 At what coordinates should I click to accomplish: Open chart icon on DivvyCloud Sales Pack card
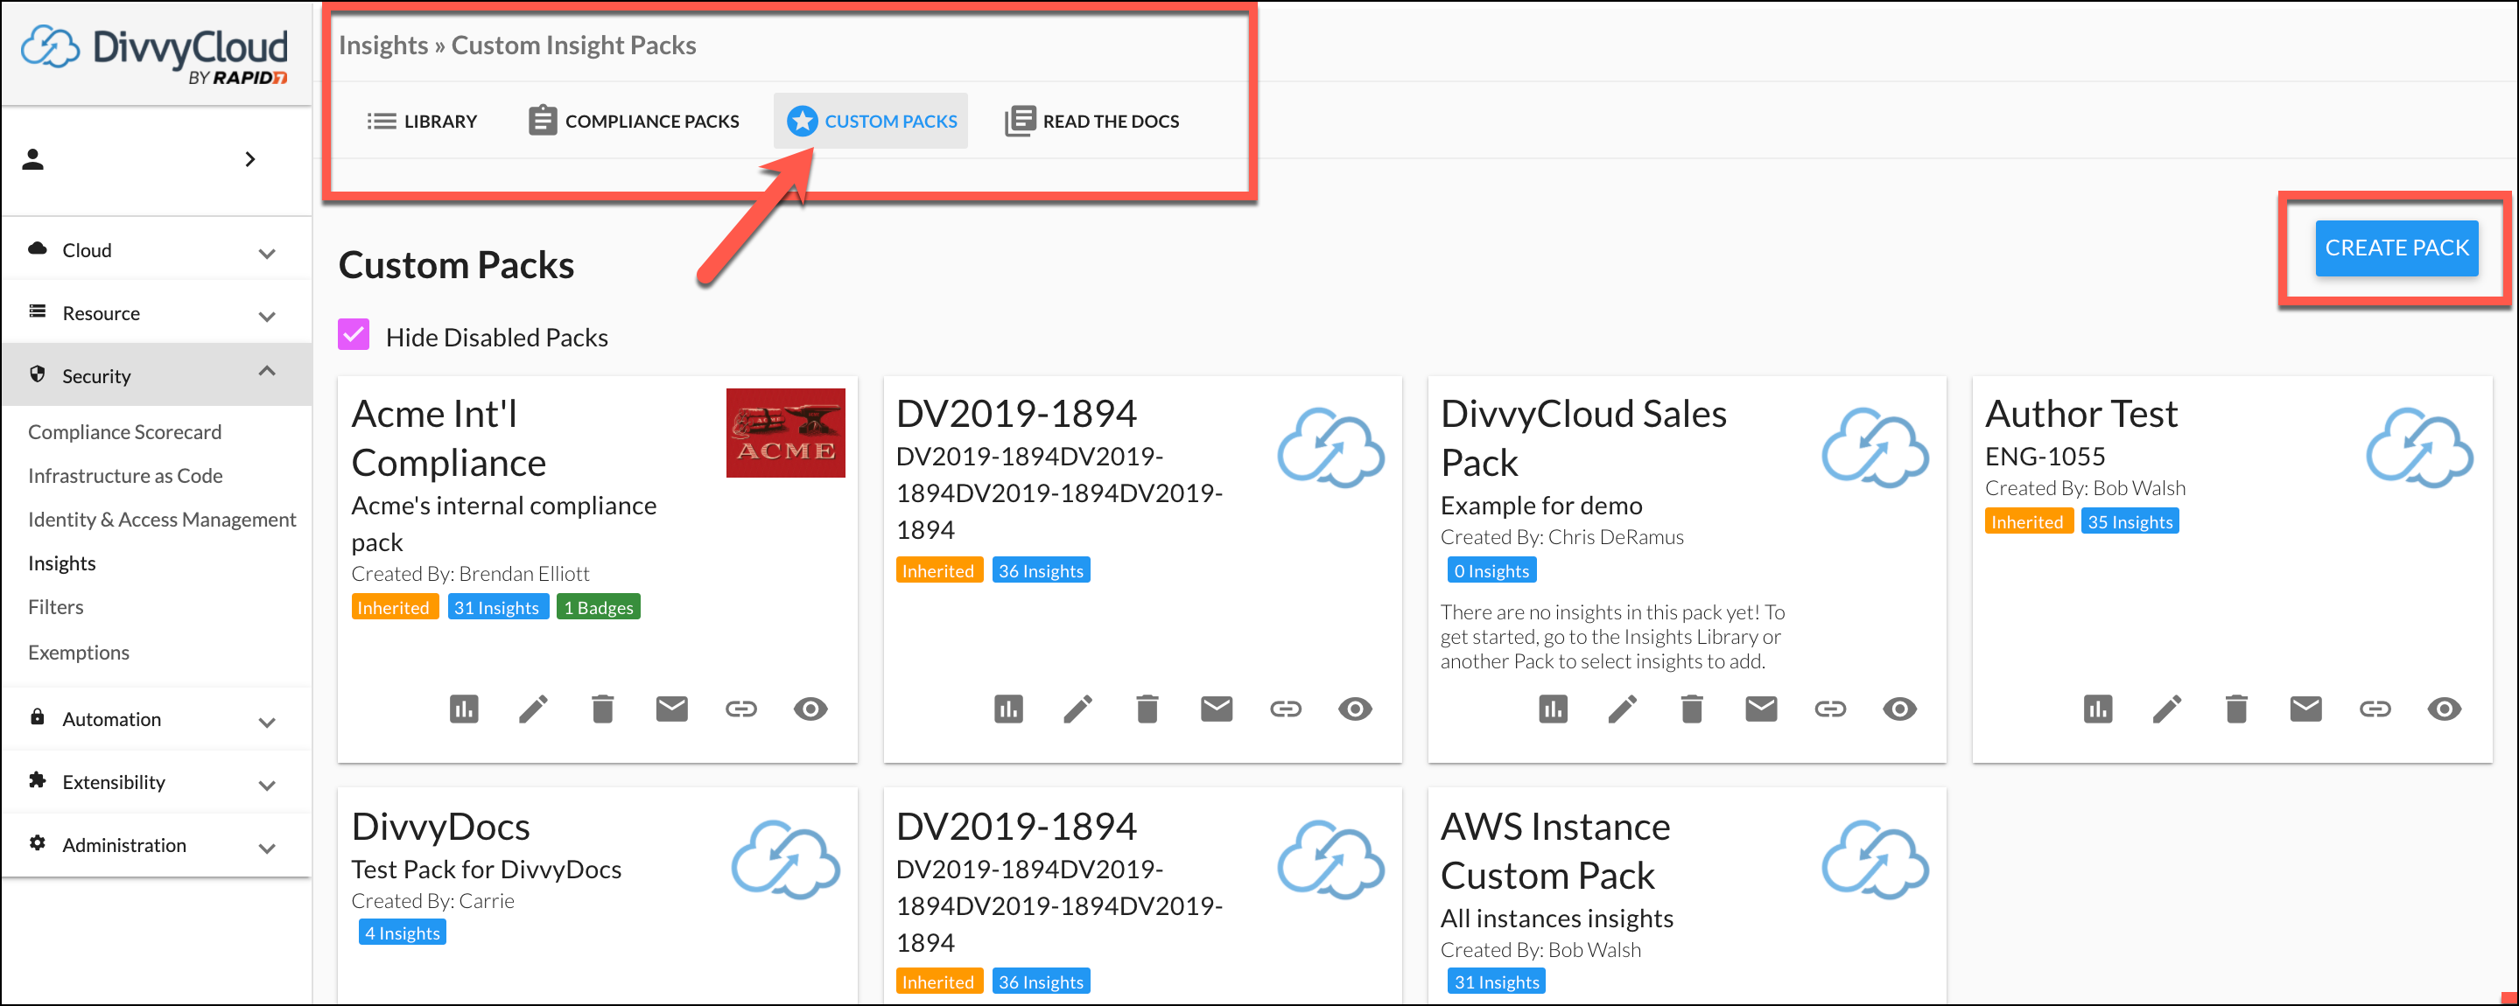click(1553, 709)
